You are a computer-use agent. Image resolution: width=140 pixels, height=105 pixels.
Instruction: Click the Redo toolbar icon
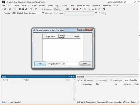pyautogui.click(x=36, y=9)
